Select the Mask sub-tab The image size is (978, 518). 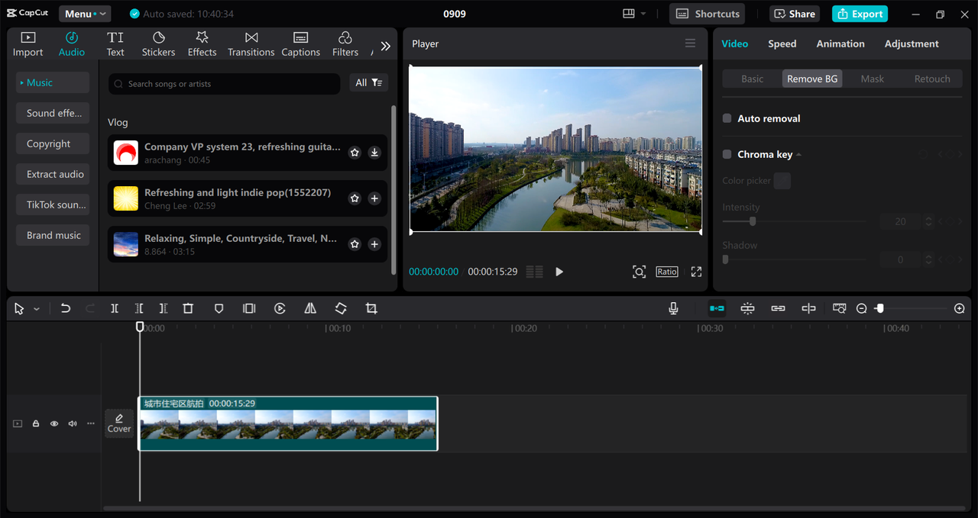pyautogui.click(x=872, y=79)
